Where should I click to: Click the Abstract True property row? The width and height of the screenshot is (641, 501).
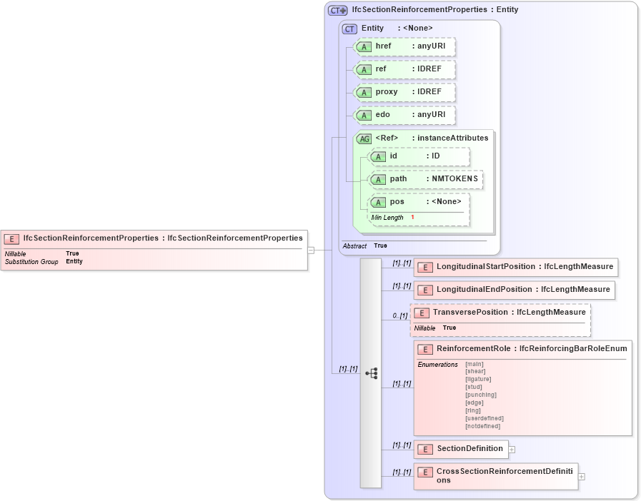tap(365, 246)
